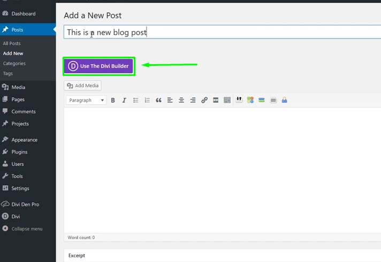Toggle bold formatting in editor toolbar
Image resolution: width=381 pixels, height=262 pixels.
click(113, 100)
